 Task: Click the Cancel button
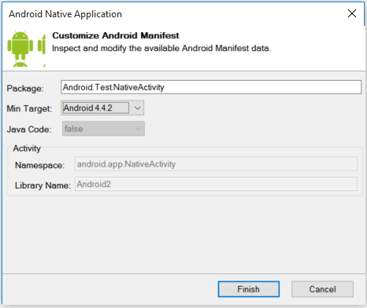322,289
